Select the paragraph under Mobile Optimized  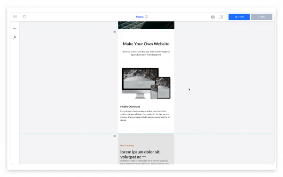[x=145, y=116]
